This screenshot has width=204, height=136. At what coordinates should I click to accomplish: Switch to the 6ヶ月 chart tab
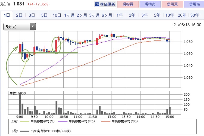(107, 15)
